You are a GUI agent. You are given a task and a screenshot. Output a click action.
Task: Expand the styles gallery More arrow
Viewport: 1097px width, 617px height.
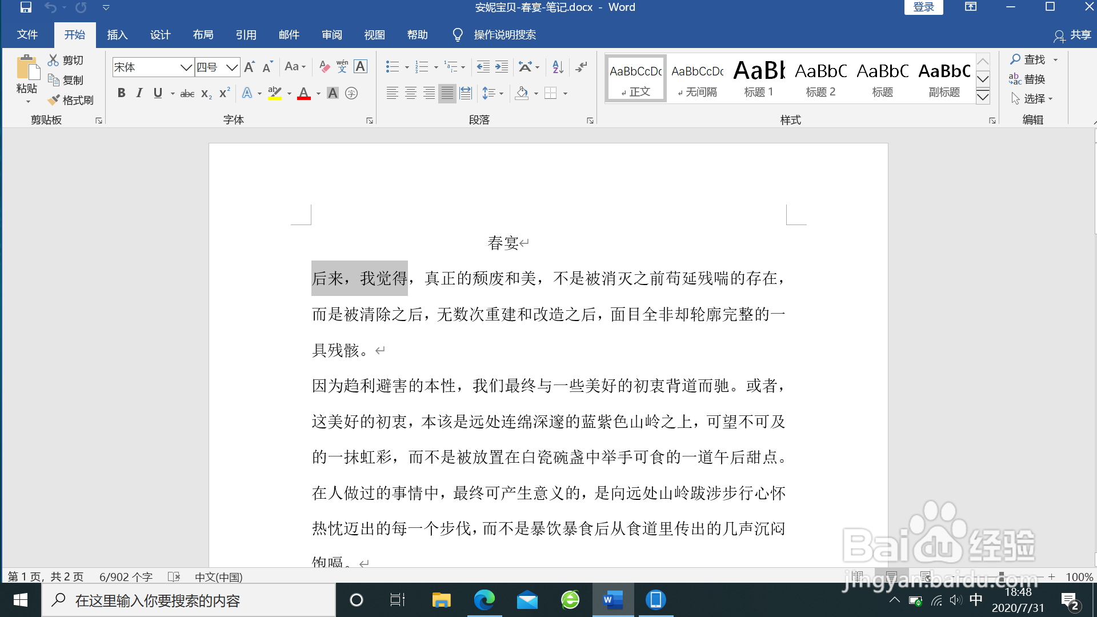[x=983, y=97]
